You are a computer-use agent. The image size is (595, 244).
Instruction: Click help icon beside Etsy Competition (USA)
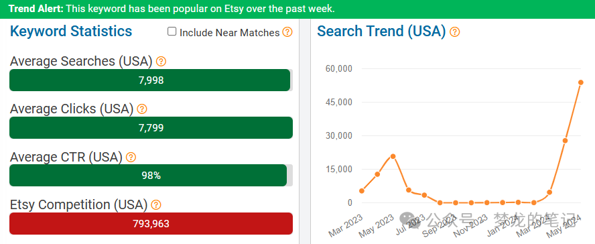point(156,205)
